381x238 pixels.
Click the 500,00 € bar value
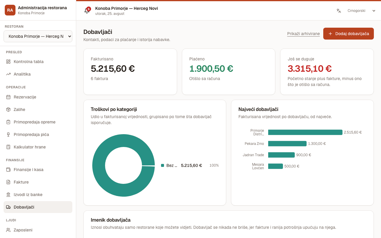tap(292, 166)
